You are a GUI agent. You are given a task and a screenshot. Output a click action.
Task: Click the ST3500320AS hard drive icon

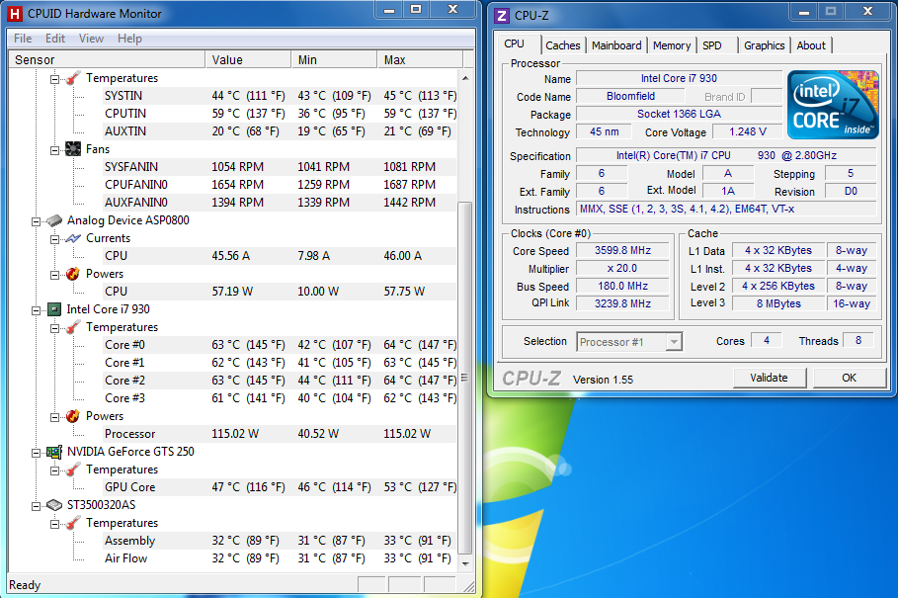pos(54,505)
